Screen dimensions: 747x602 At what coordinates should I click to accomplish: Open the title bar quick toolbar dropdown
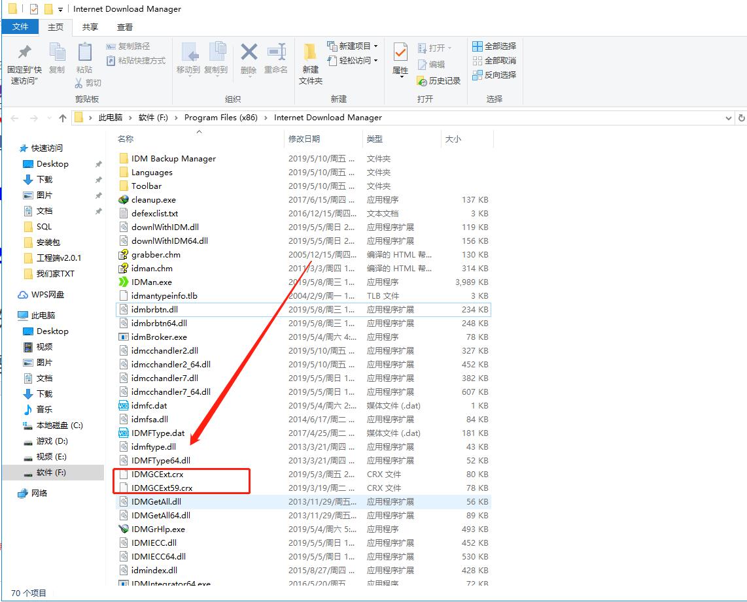60,10
